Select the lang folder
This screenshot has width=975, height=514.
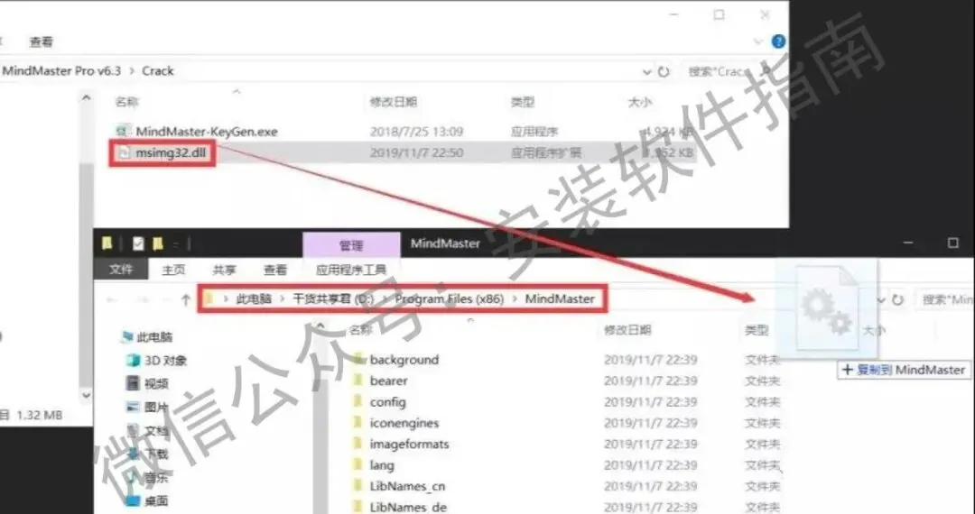pyautogui.click(x=382, y=465)
